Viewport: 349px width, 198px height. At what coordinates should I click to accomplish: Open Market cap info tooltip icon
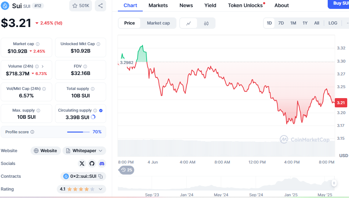tap(38, 44)
